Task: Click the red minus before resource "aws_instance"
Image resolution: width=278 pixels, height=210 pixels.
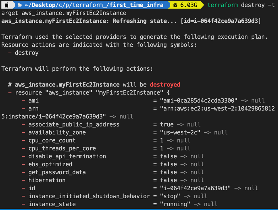Action: [x=10, y=93]
